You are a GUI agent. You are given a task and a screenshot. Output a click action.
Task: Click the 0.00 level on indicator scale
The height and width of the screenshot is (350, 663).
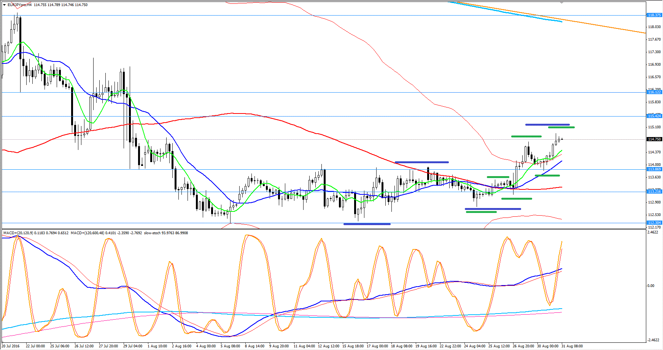(x=650, y=286)
